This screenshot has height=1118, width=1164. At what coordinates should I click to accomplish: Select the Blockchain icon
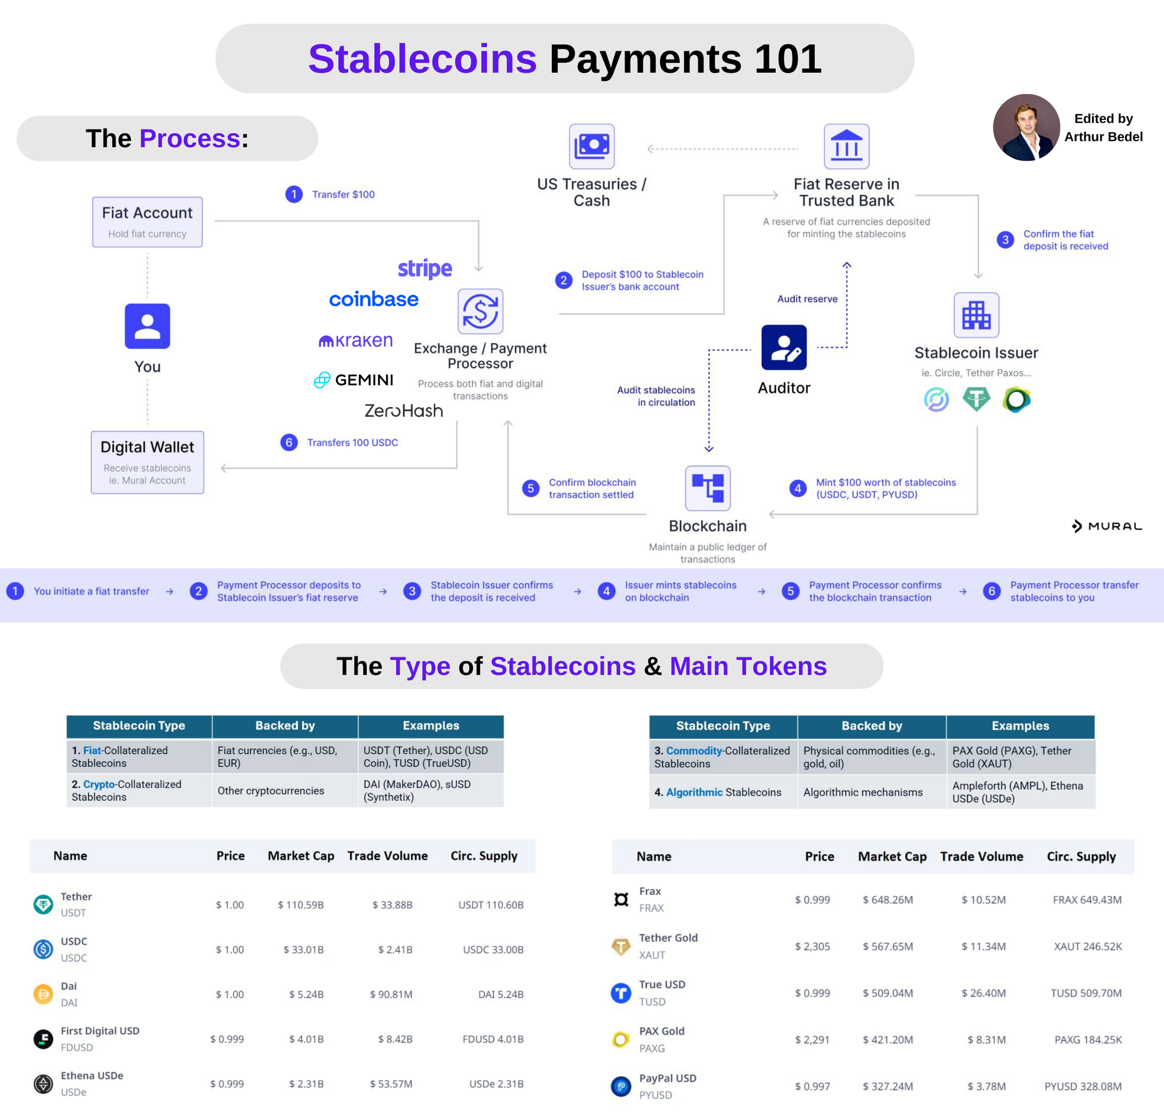coord(707,488)
